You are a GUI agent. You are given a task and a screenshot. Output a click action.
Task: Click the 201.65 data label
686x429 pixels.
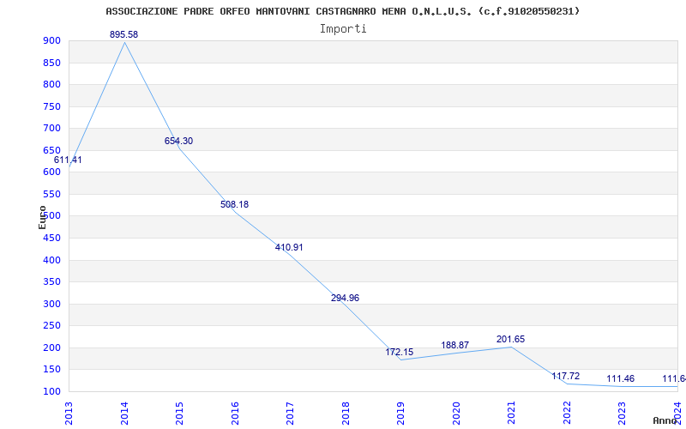tap(510, 339)
